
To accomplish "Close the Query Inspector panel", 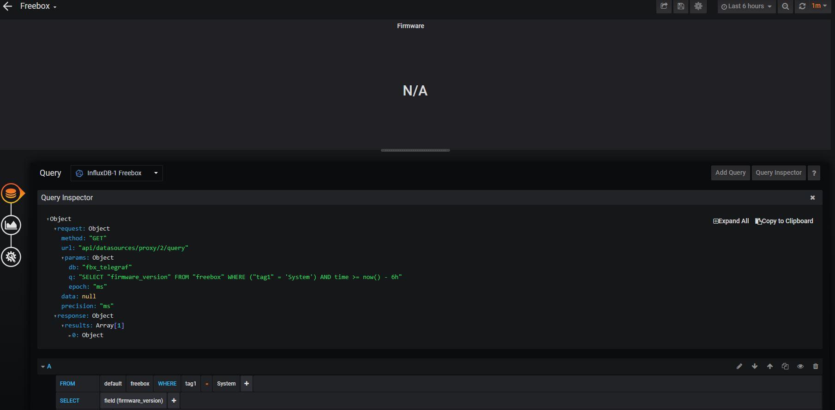I will click(x=812, y=197).
